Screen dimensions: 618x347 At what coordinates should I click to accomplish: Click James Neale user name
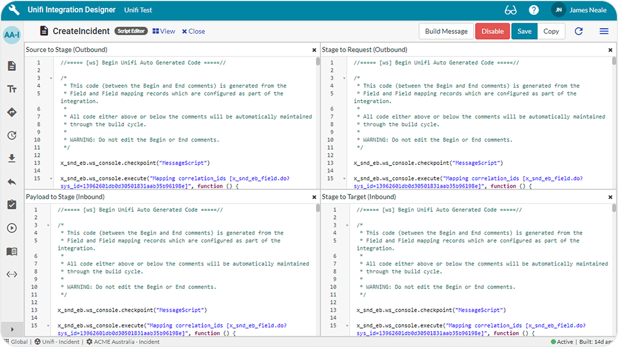(588, 10)
